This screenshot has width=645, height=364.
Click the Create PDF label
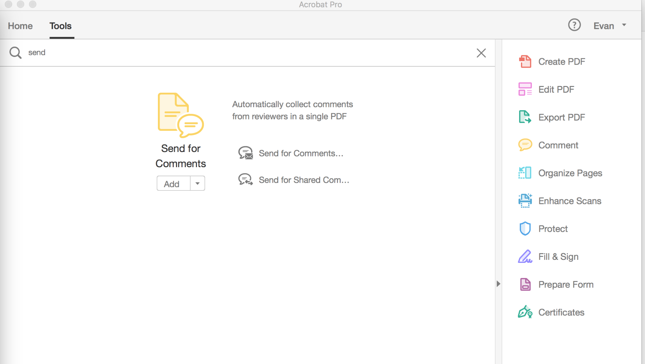[x=562, y=62]
